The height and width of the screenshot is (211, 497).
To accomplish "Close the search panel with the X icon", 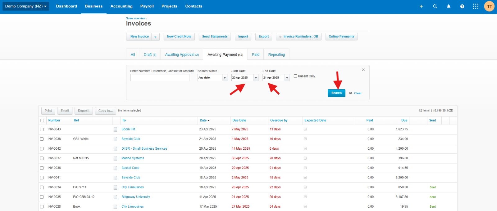I will click(363, 70).
